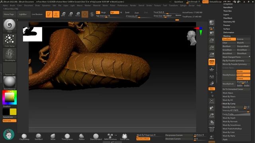Open the Stroke menu
Image resolution: width=255 pixels, height=143 pixels.
pos(149,6)
